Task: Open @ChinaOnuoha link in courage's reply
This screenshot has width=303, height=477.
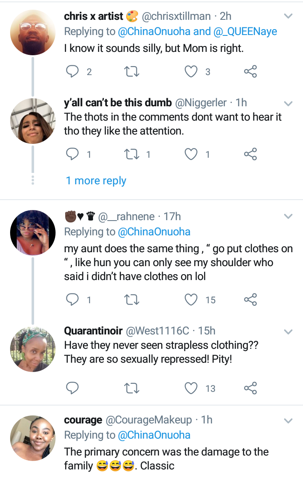Action: 154,435
